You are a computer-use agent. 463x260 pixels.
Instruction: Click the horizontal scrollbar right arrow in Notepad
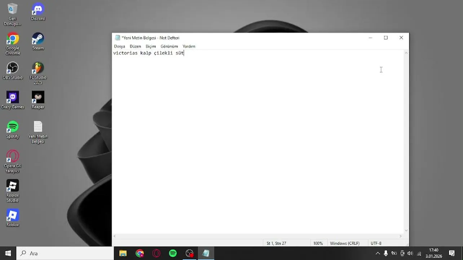coord(400,236)
